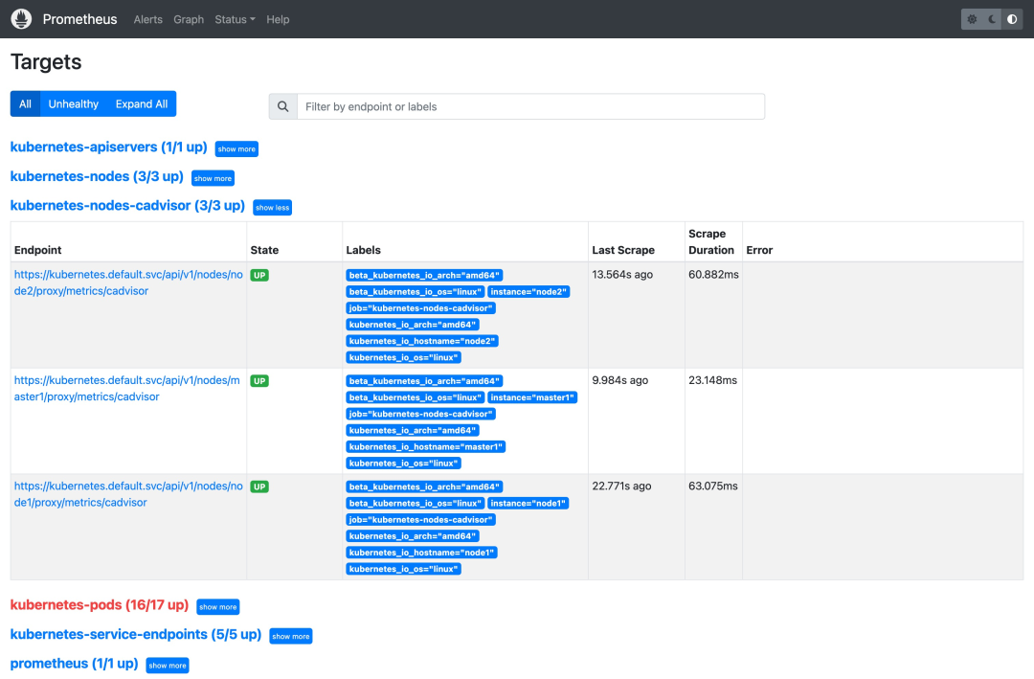
Task: Open the Help menu item
Action: [x=278, y=19]
